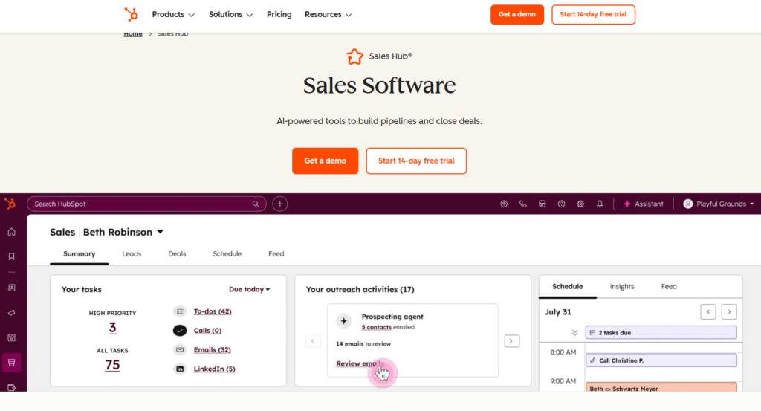The width and height of the screenshot is (761, 411).
Task: Click the bookmarks icon in left sidebar
Action: pos(12,256)
